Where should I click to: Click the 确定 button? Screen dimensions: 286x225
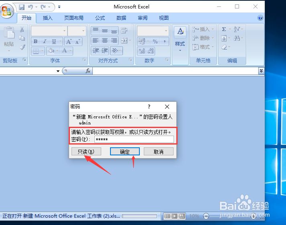click(x=125, y=151)
